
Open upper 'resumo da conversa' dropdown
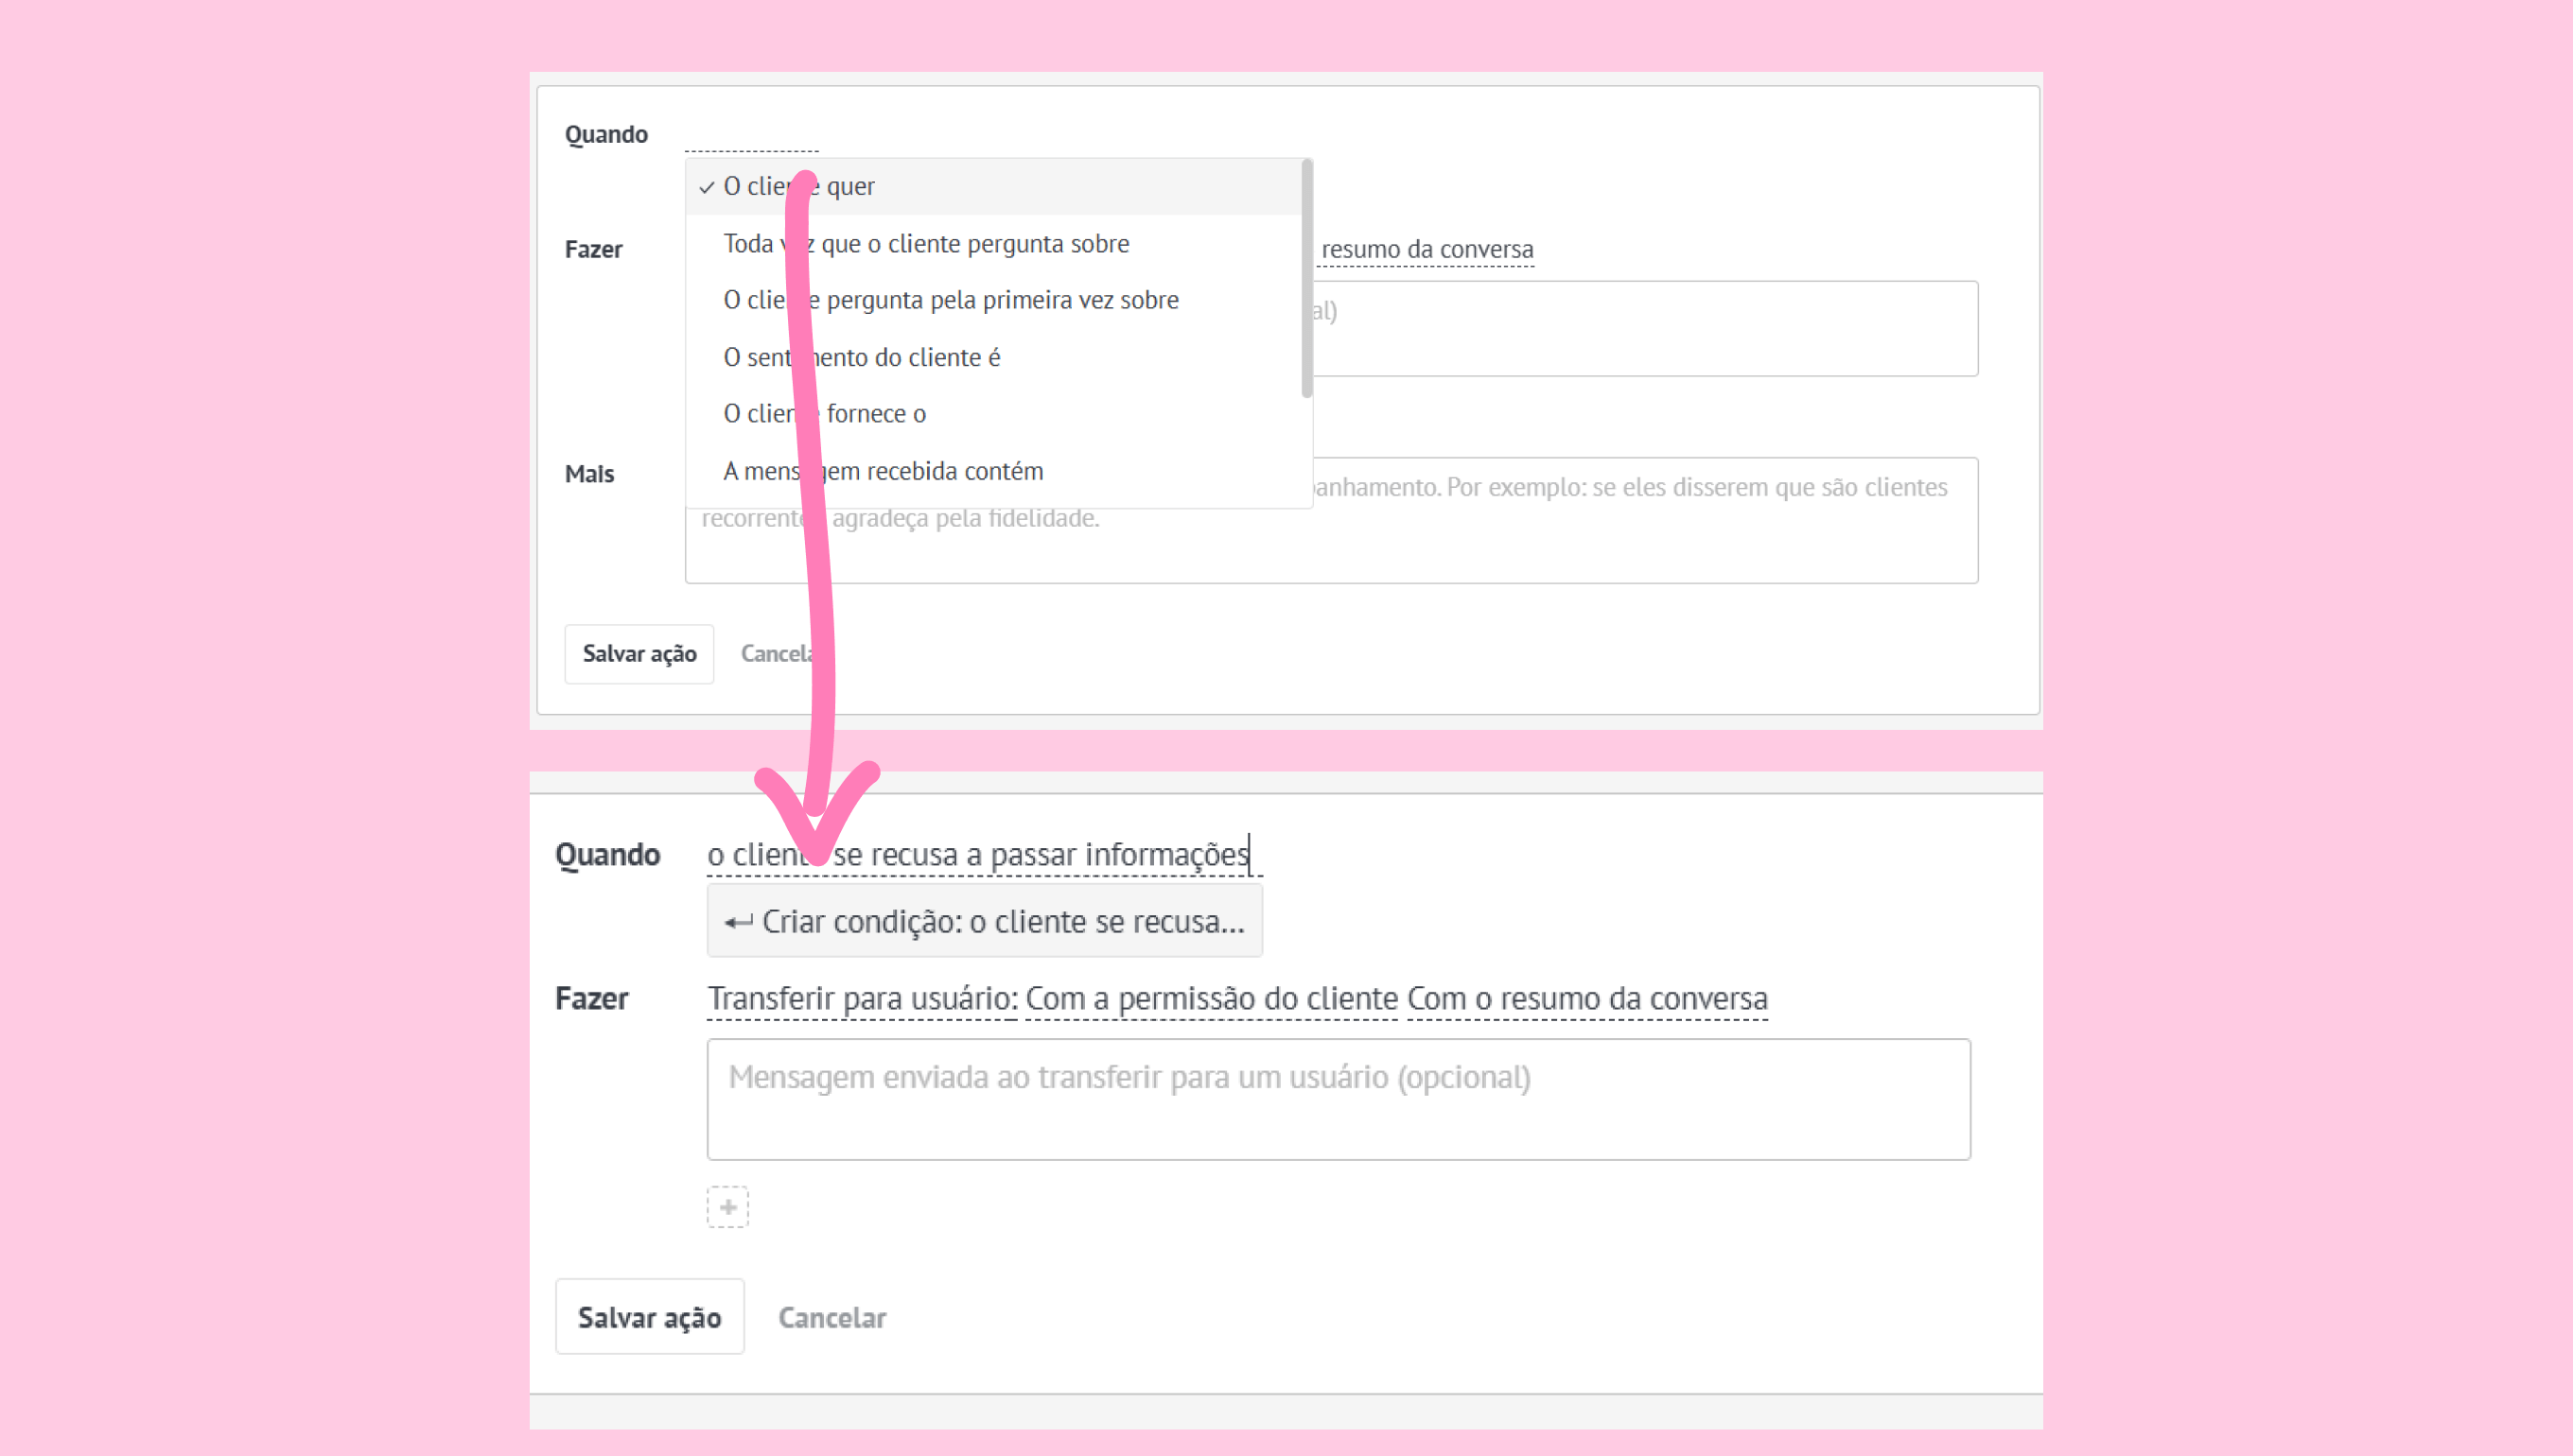coord(1427,249)
